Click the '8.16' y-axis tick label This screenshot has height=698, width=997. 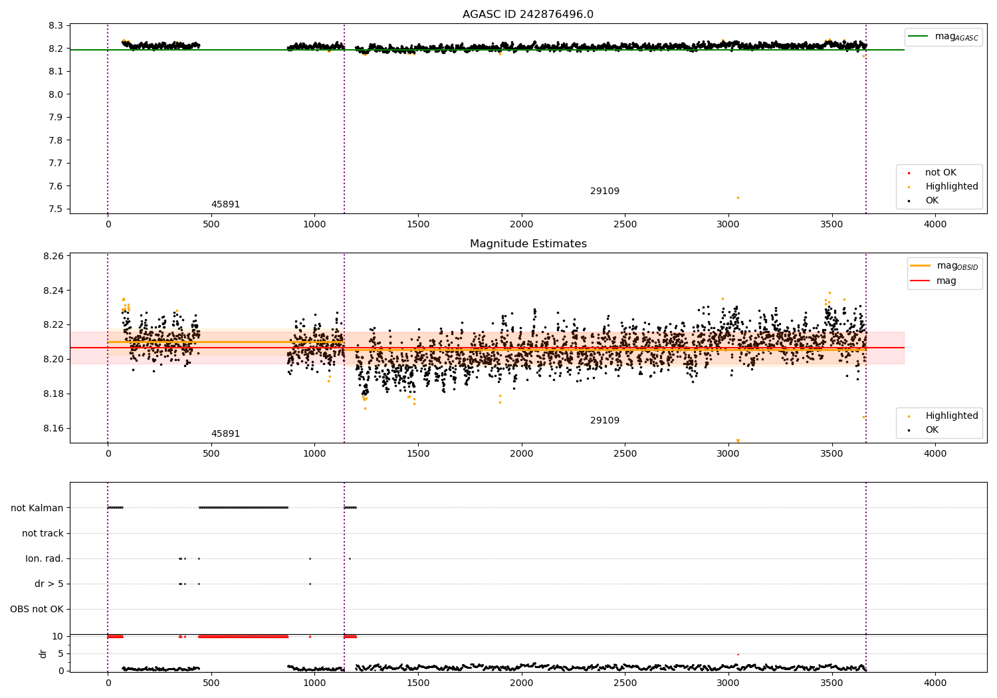(x=54, y=429)
